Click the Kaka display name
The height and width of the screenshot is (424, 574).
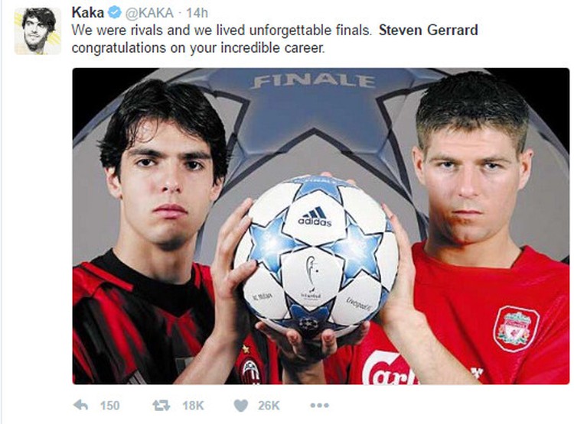pos(88,12)
